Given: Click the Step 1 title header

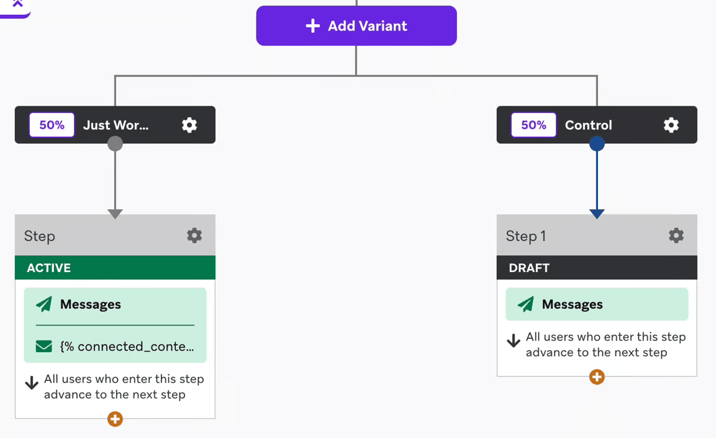Looking at the screenshot, I should tap(526, 236).
